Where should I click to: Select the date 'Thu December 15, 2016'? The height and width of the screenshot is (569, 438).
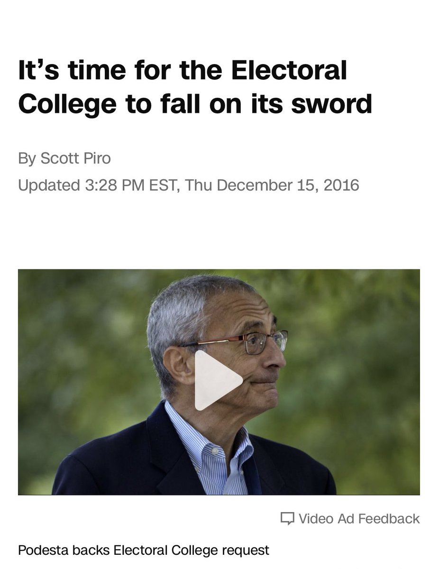point(272,185)
